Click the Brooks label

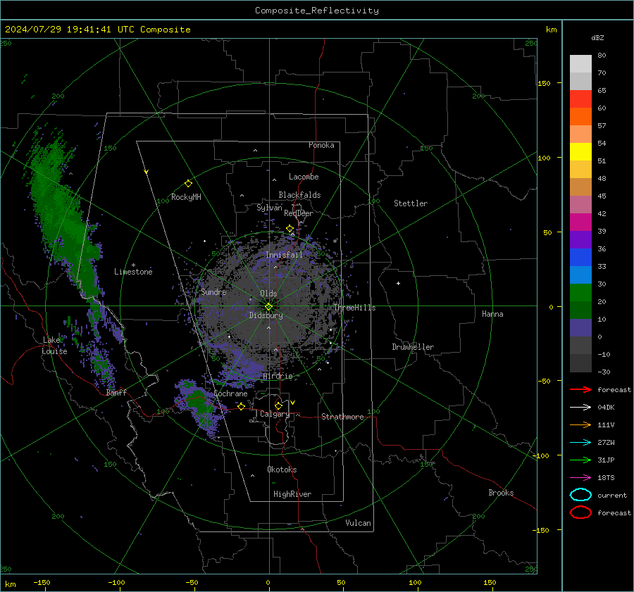(501, 493)
